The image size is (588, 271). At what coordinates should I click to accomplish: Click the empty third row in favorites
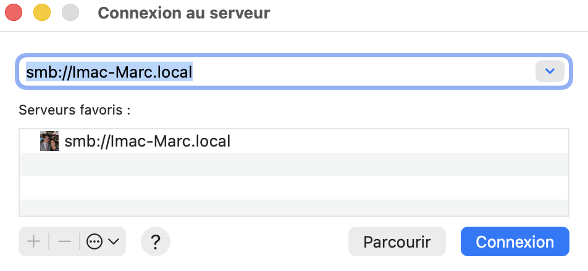293,187
